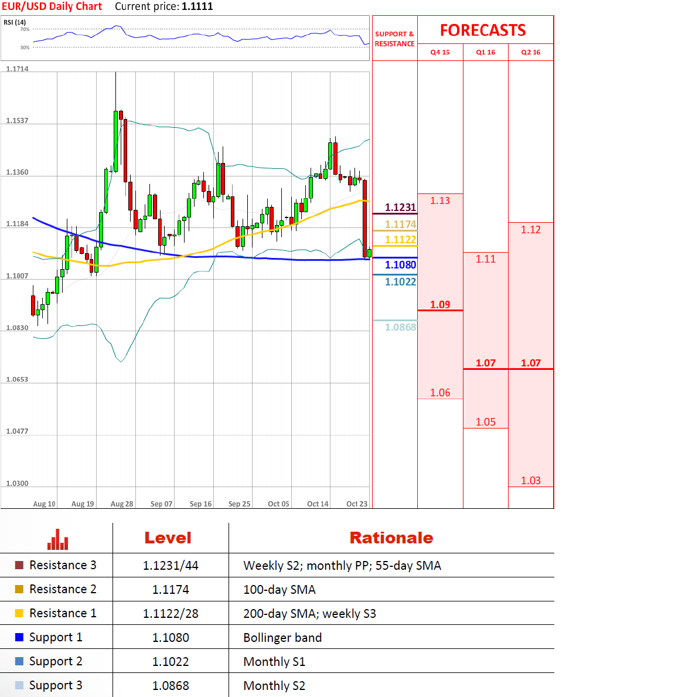Click '200-day SMA; weekly S3' rationale
Viewport: 675px width, 697px height.
tap(310, 613)
